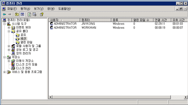188x105 pixels.
Task: Open the 창(W) menu
Action: [51, 9]
